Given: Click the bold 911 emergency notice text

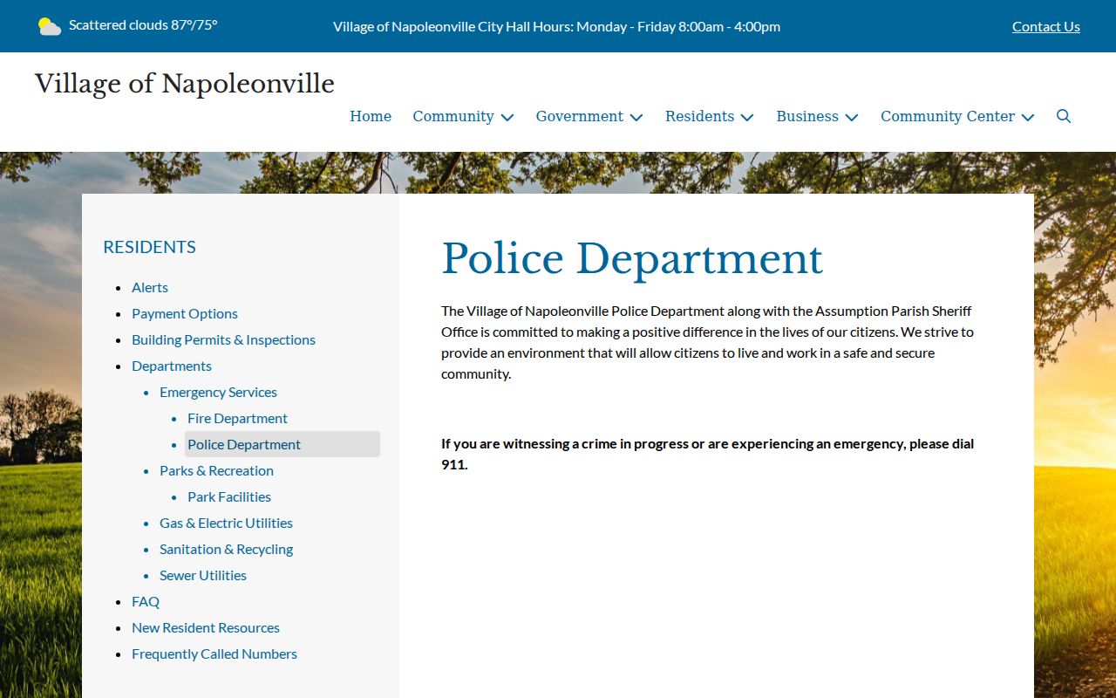Looking at the screenshot, I should (707, 454).
